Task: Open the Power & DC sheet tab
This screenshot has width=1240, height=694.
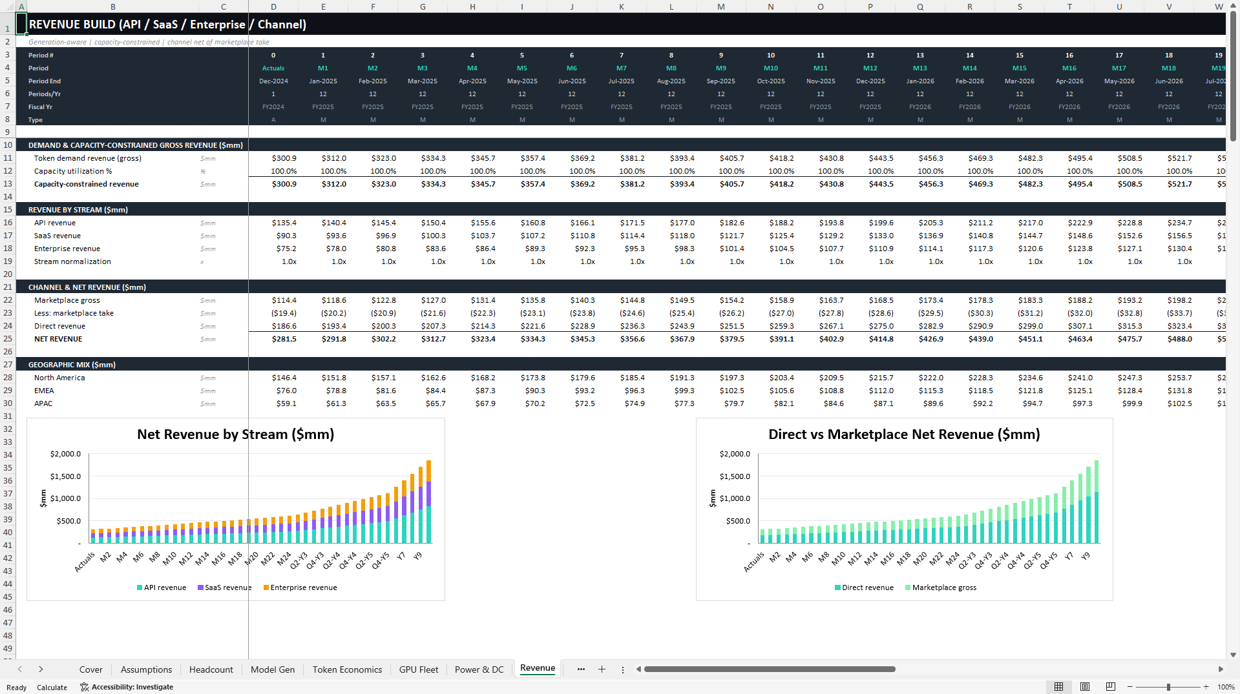Action: 479,669
